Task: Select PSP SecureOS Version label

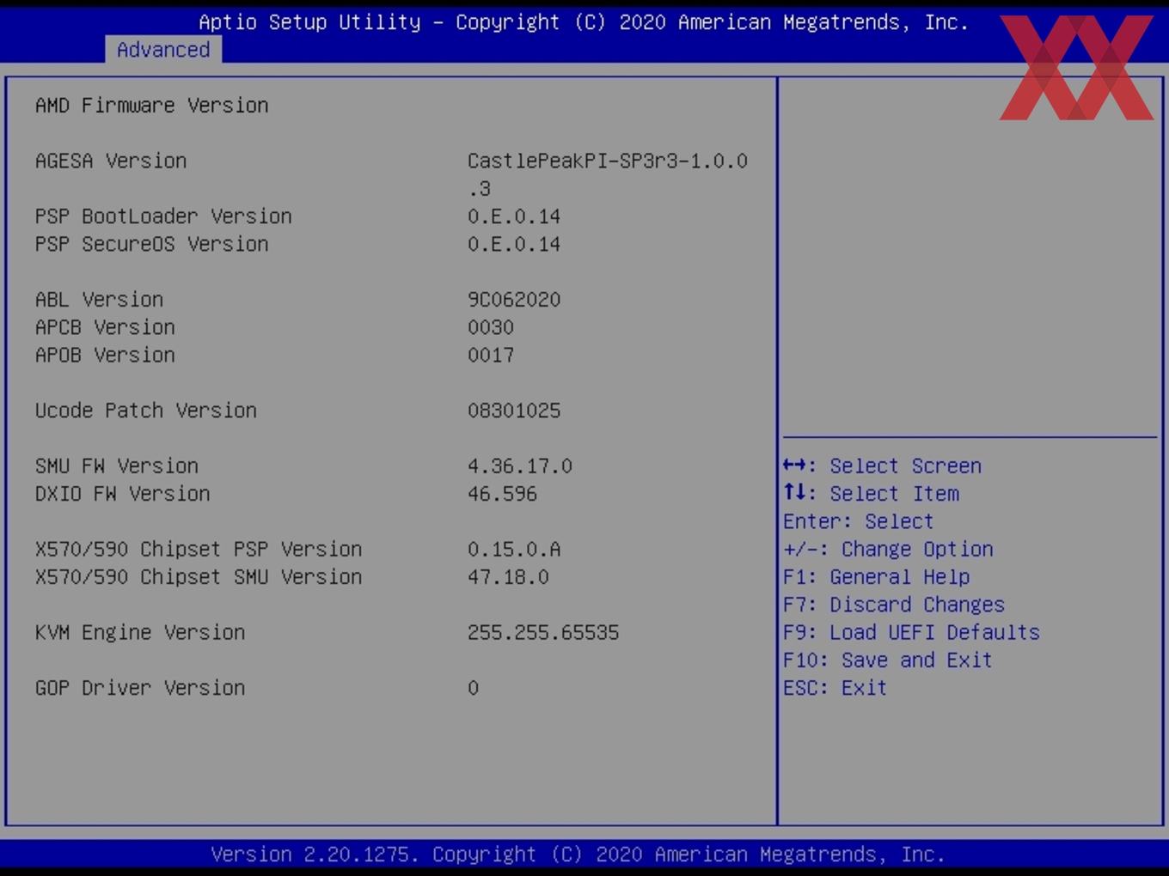Action: coord(152,245)
